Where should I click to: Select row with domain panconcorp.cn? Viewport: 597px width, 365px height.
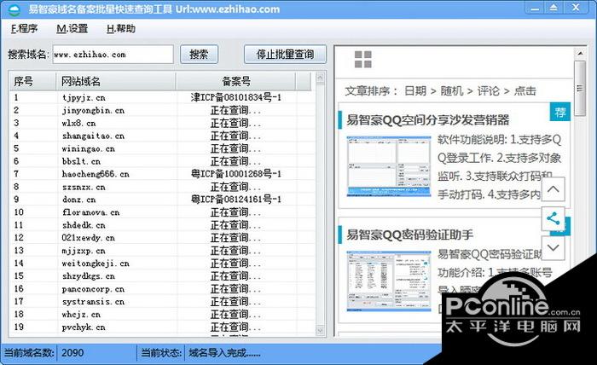pos(162,289)
